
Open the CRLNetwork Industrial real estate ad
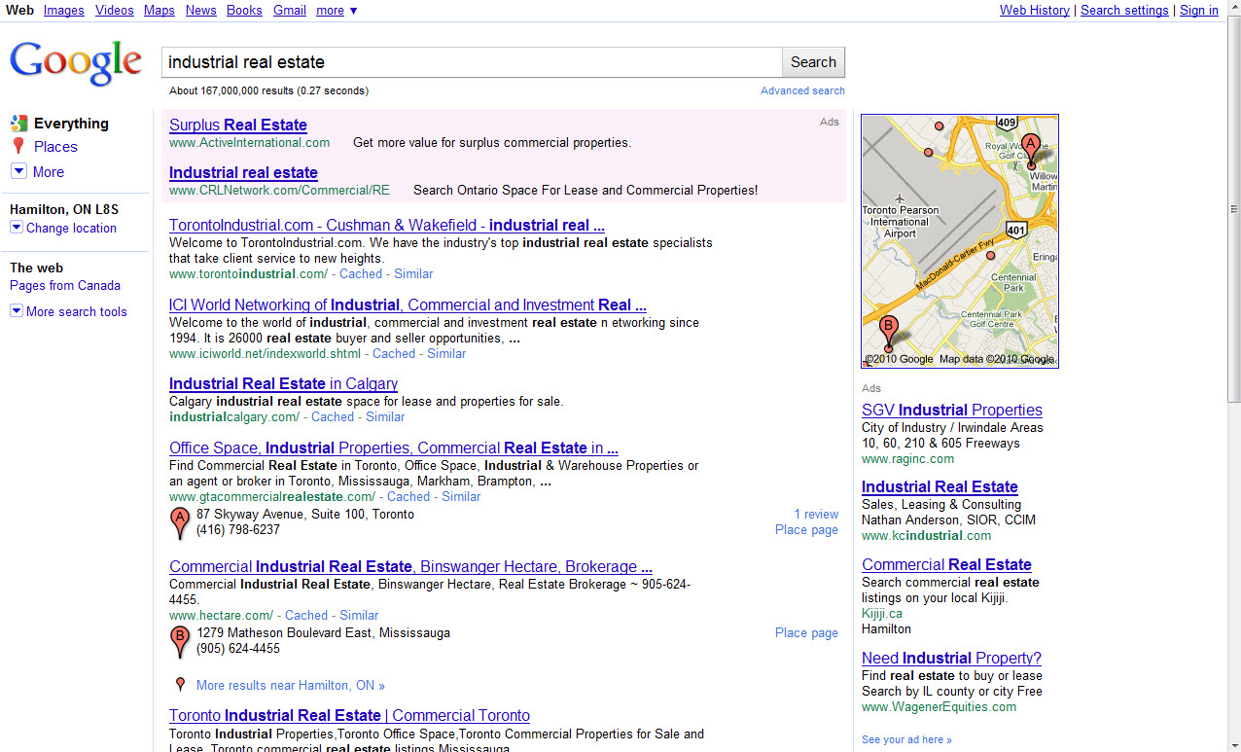[243, 172]
